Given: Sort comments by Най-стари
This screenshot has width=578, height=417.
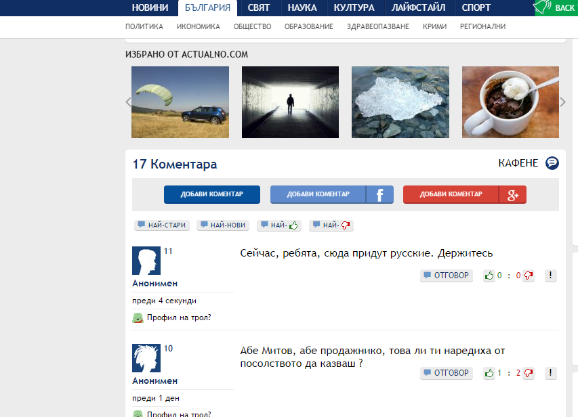Looking at the screenshot, I should pyautogui.click(x=162, y=225).
